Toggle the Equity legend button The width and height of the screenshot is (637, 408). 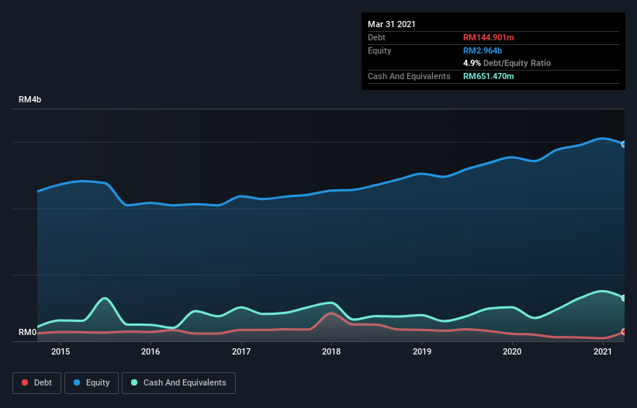(92, 383)
